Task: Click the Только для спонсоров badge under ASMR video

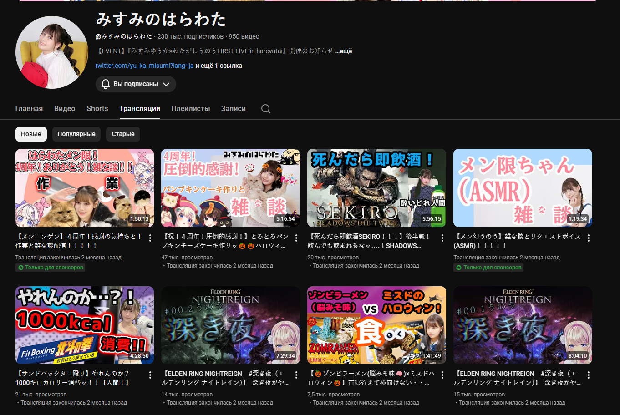Action: [488, 268]
